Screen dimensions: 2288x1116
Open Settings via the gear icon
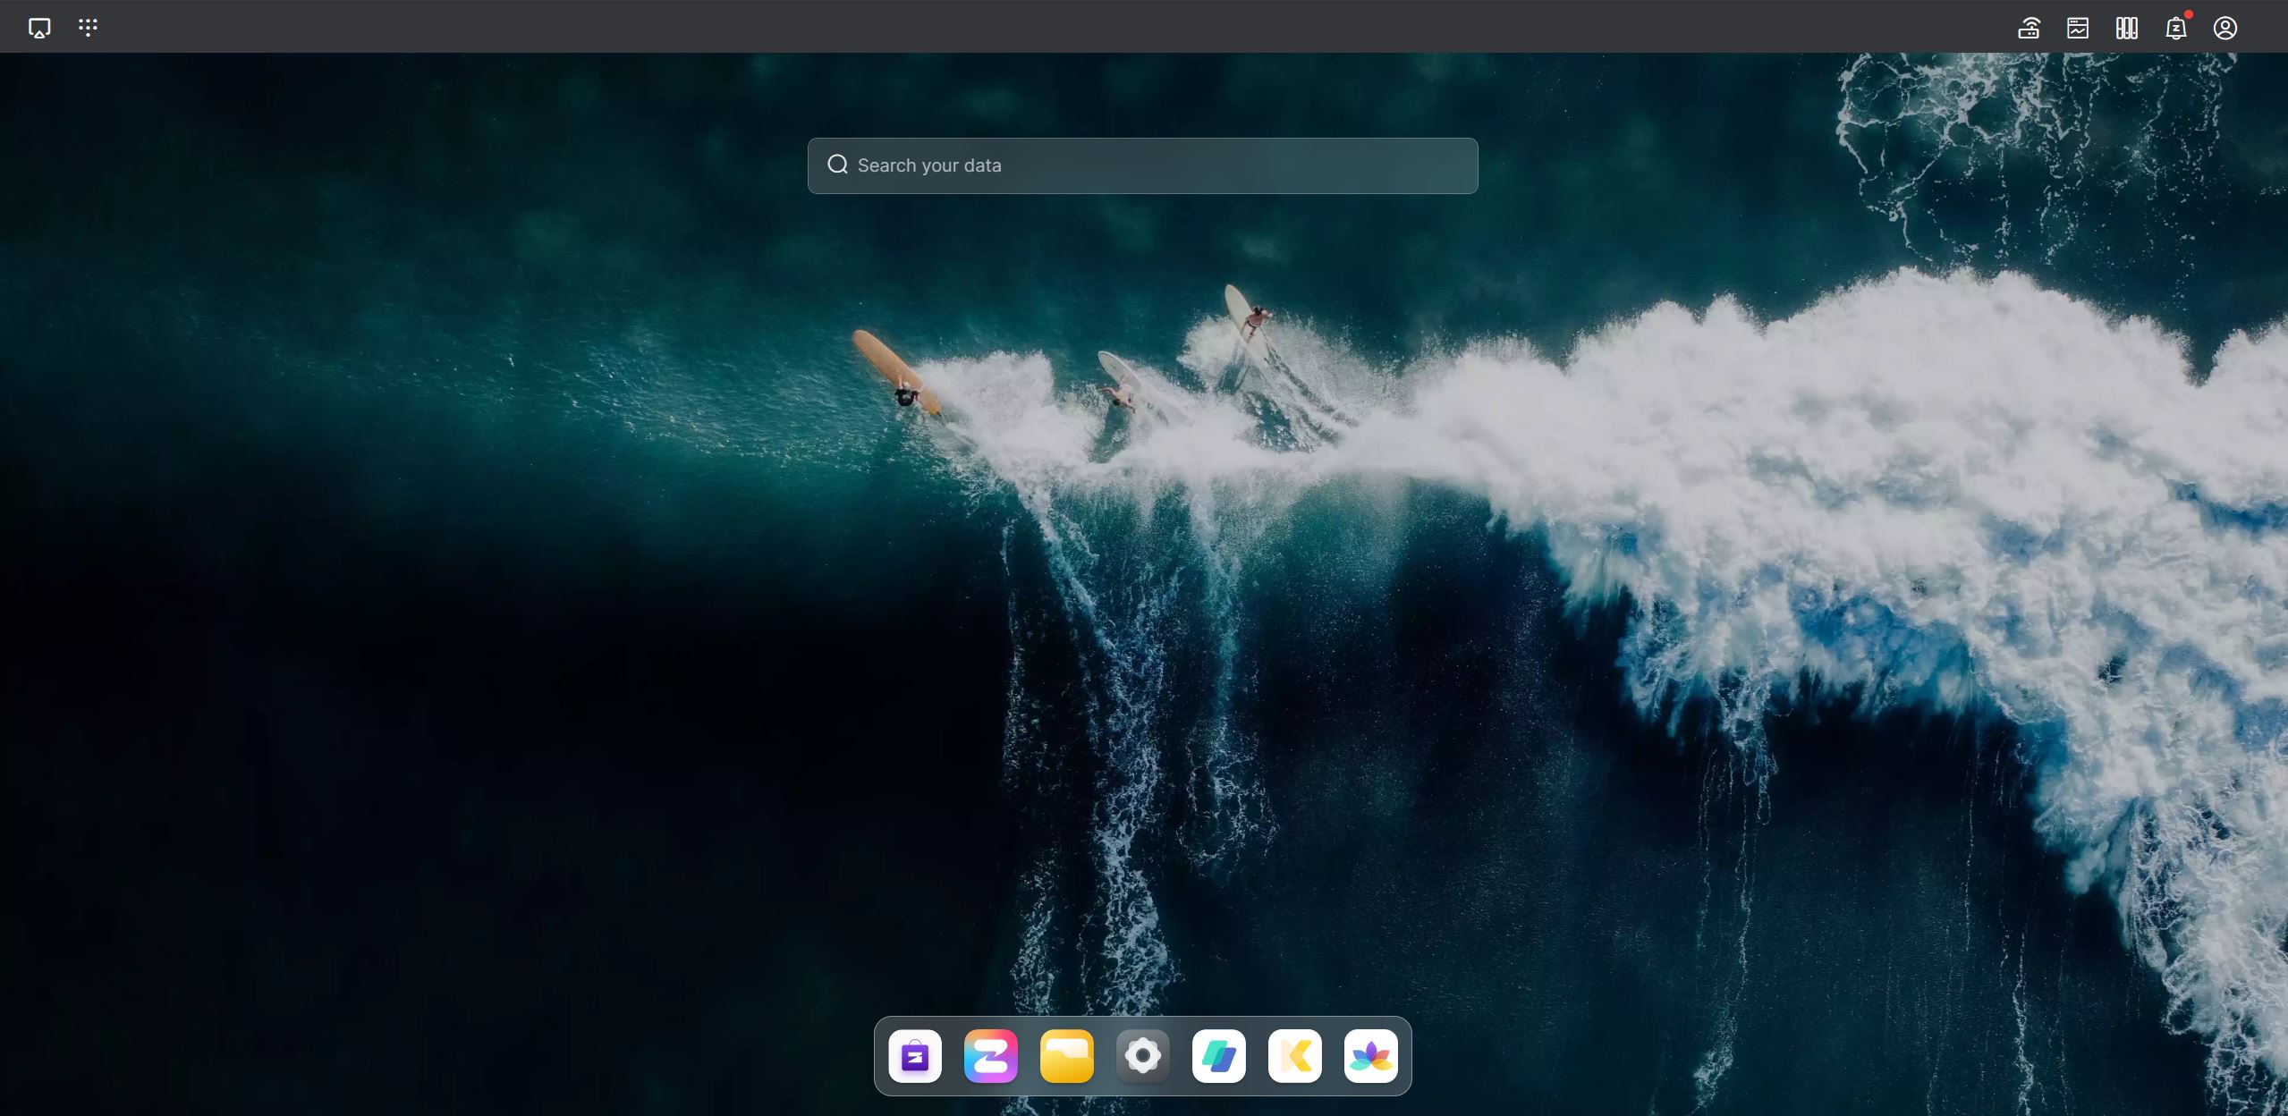pos(1142,1056)
